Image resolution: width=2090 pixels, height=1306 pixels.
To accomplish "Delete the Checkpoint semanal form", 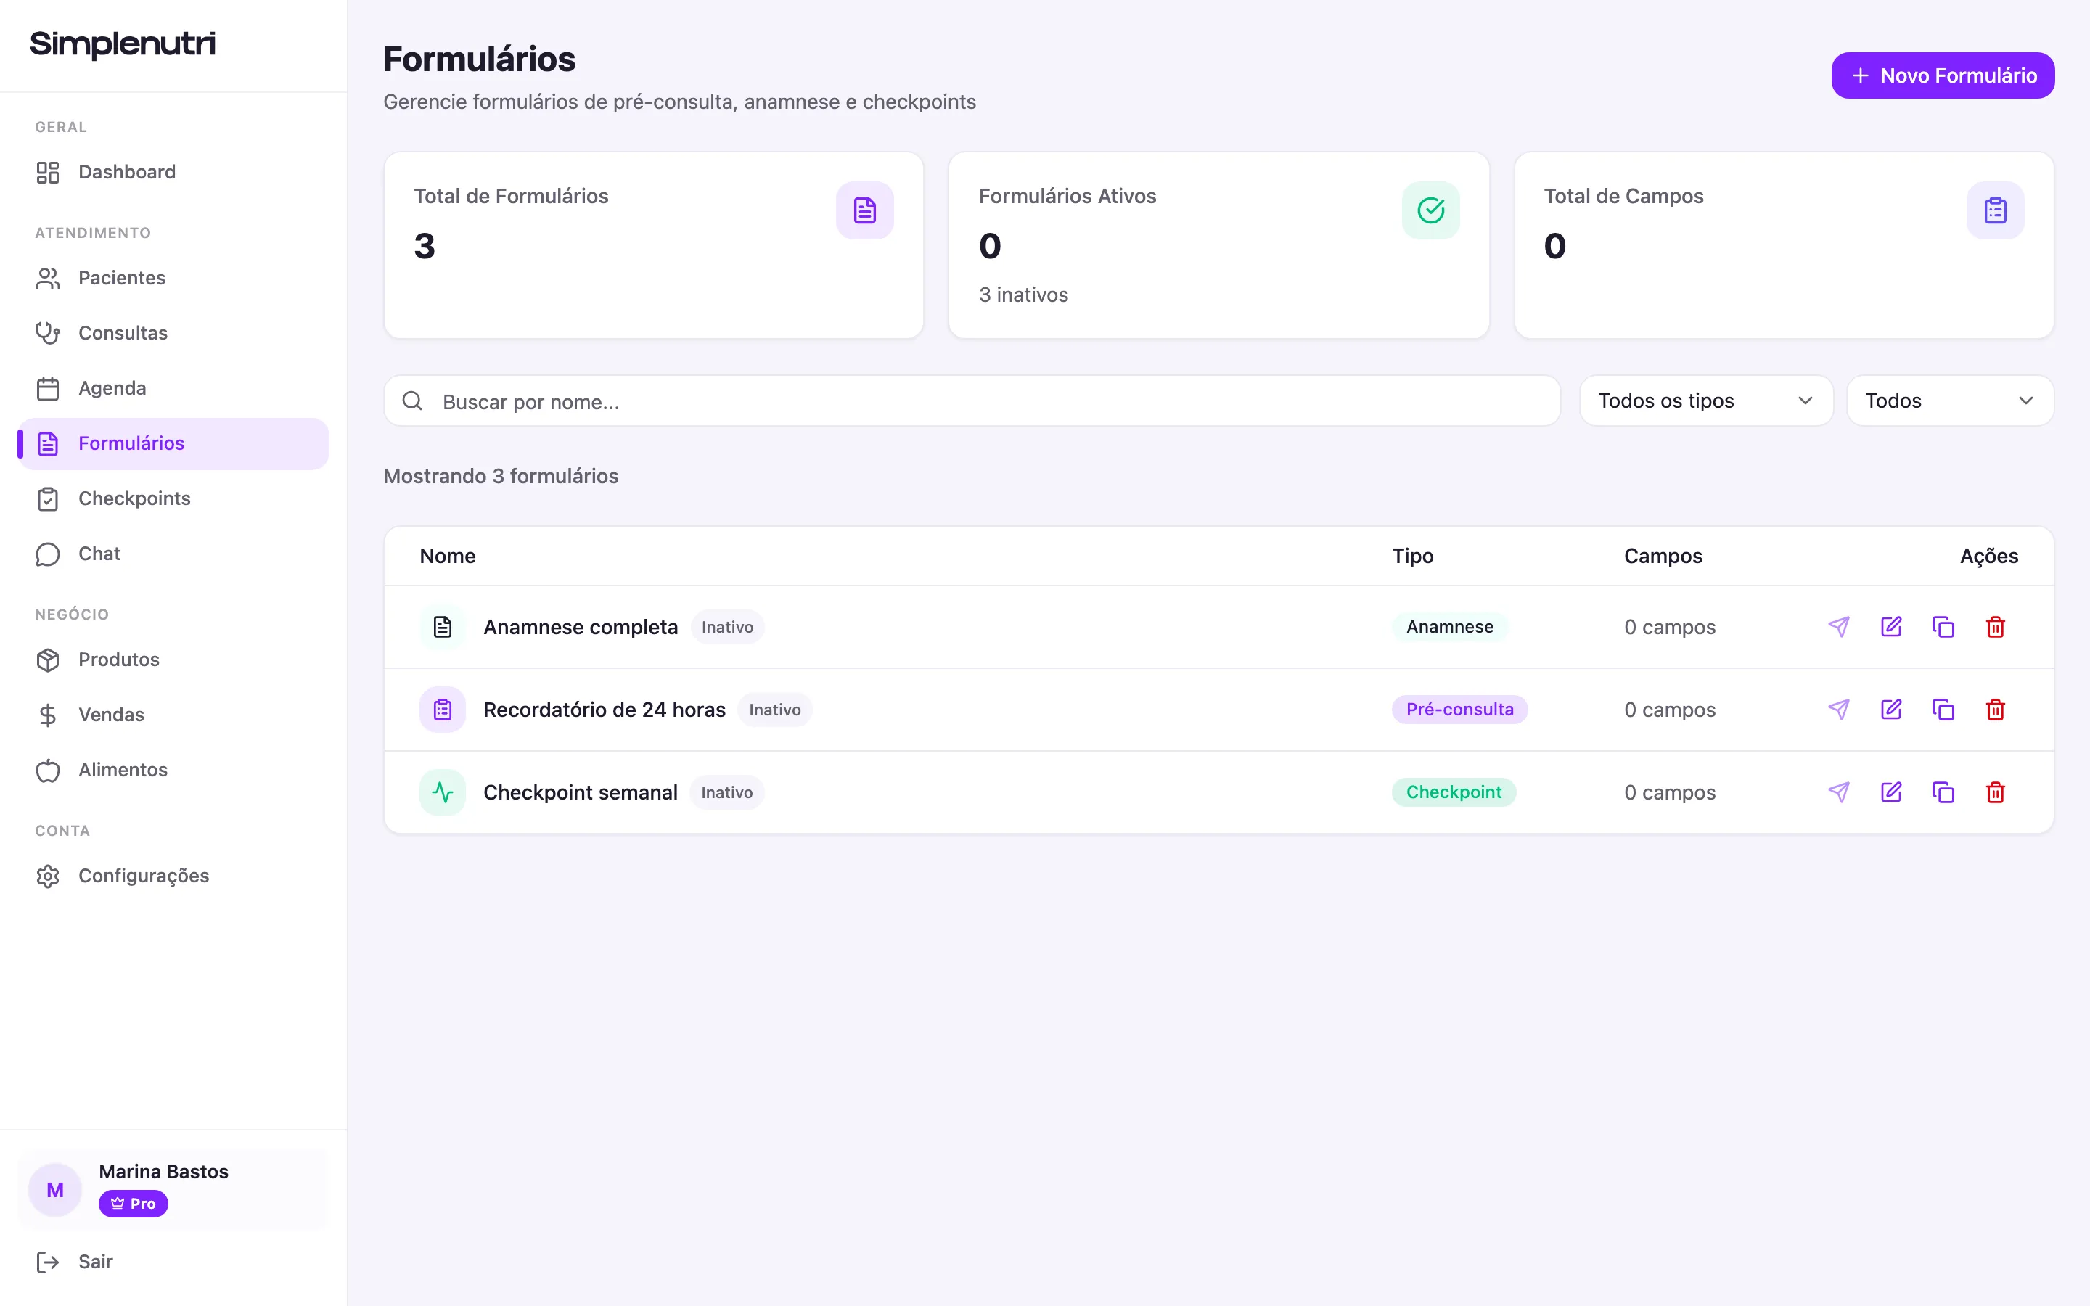I will 1995,792.
